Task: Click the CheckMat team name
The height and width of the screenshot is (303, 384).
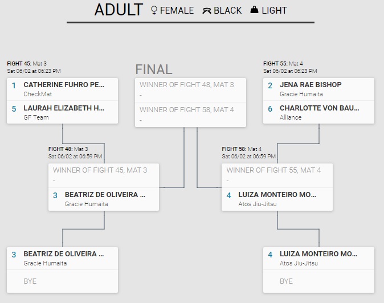Action: [34, 94]
